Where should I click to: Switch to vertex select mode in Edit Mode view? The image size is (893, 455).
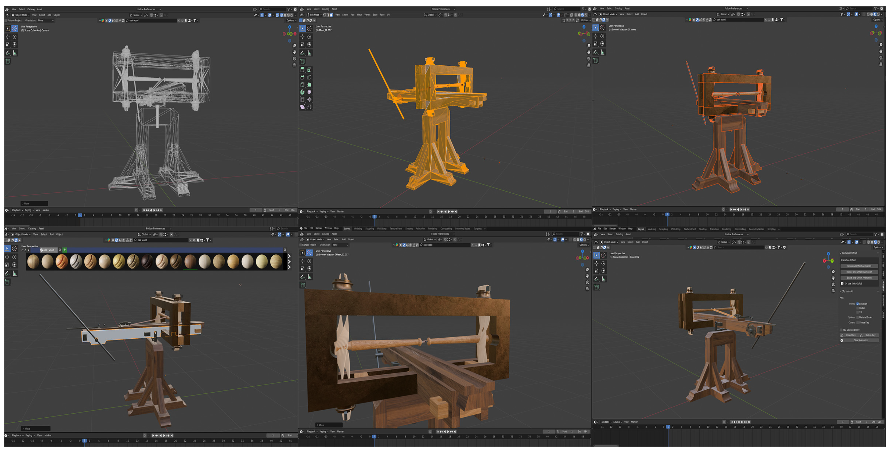tap(325, 15)
